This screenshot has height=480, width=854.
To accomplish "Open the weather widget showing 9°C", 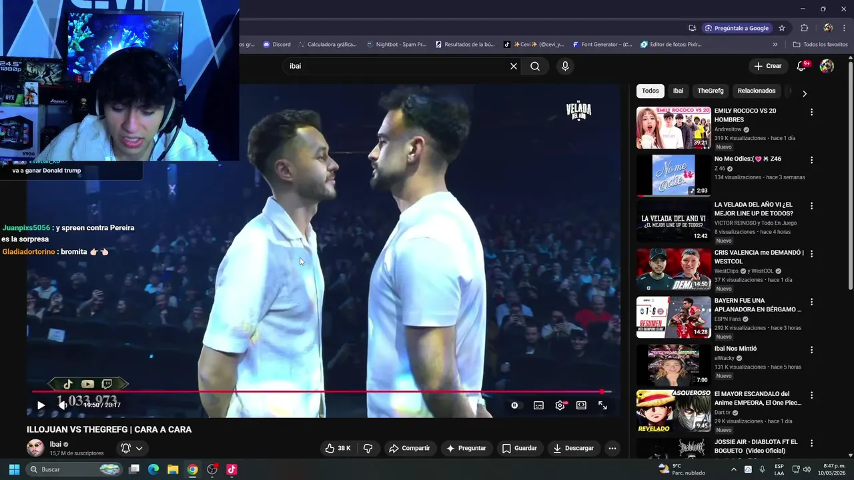I will point(681,469).
